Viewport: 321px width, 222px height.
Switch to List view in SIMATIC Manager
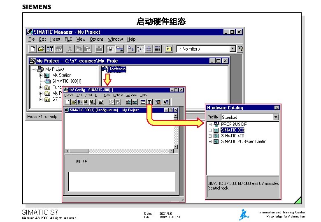(x=149, y=49)
